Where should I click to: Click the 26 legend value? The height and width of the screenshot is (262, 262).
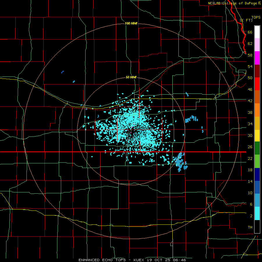[x=250, y=147]
